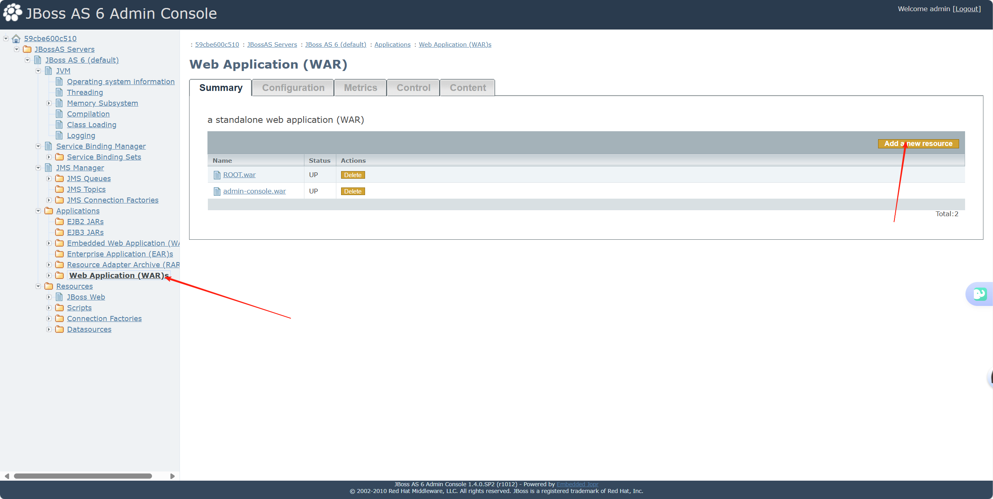Expand the Web Application (WAR)s node
Screen dimensions: 993x499
click(49, 276)
